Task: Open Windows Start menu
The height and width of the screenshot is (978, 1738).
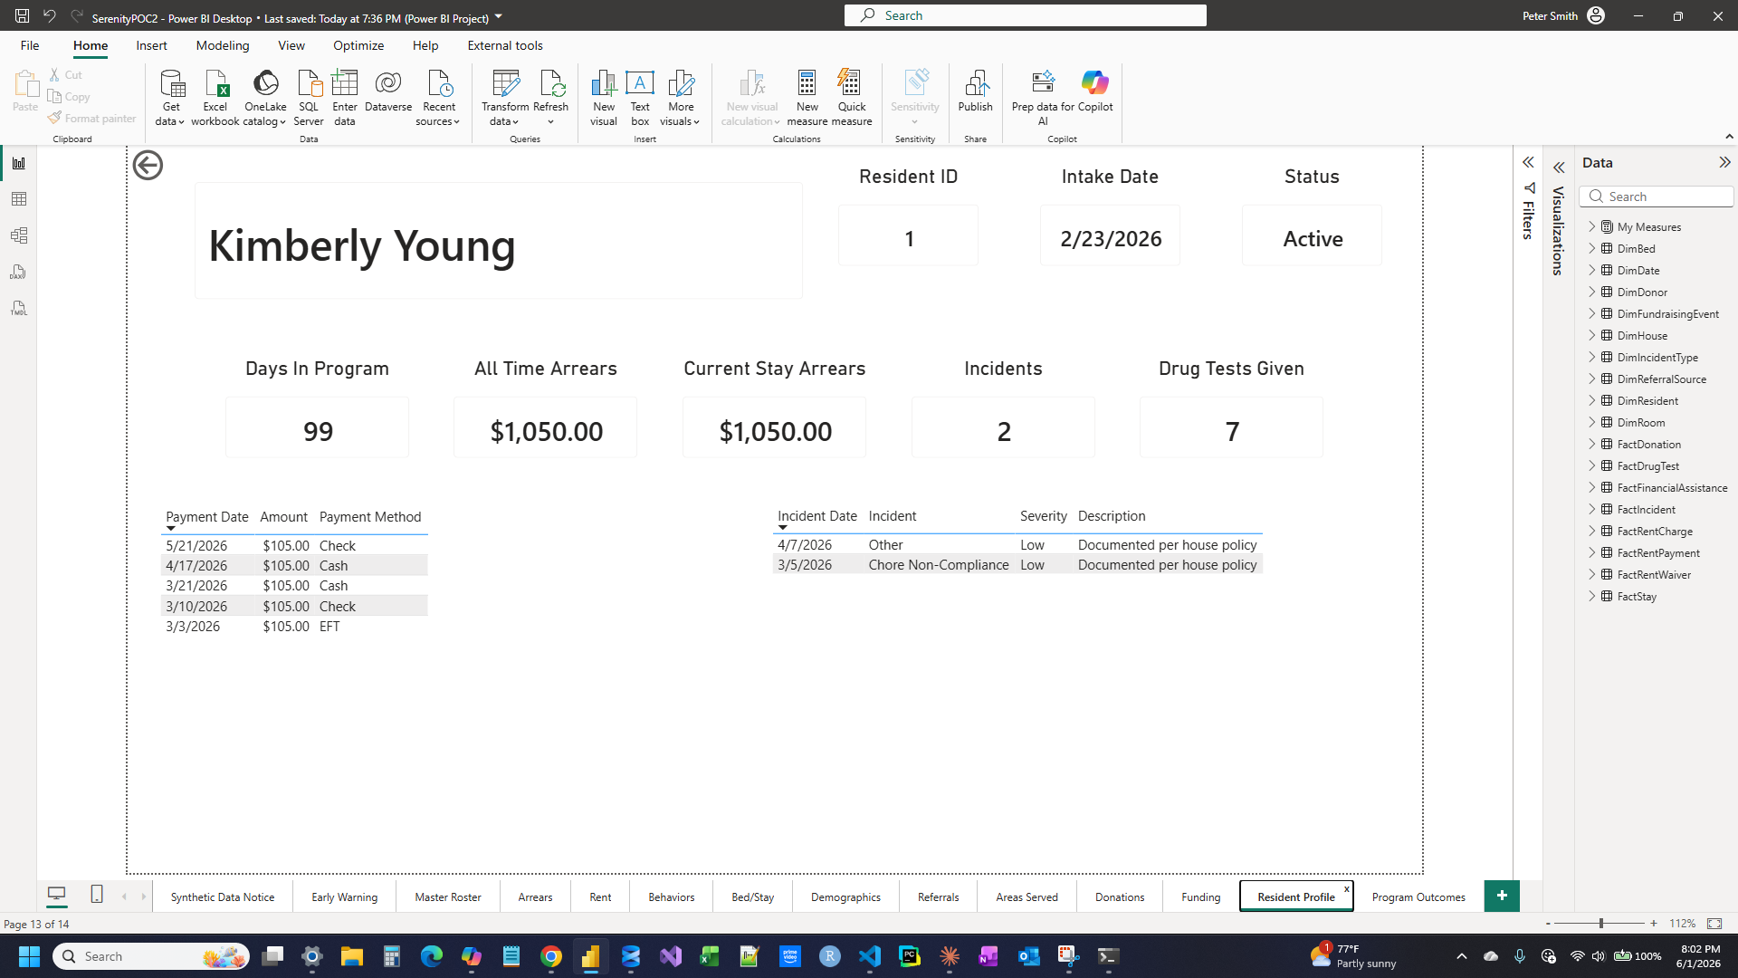Action: (x=29, y=956)
